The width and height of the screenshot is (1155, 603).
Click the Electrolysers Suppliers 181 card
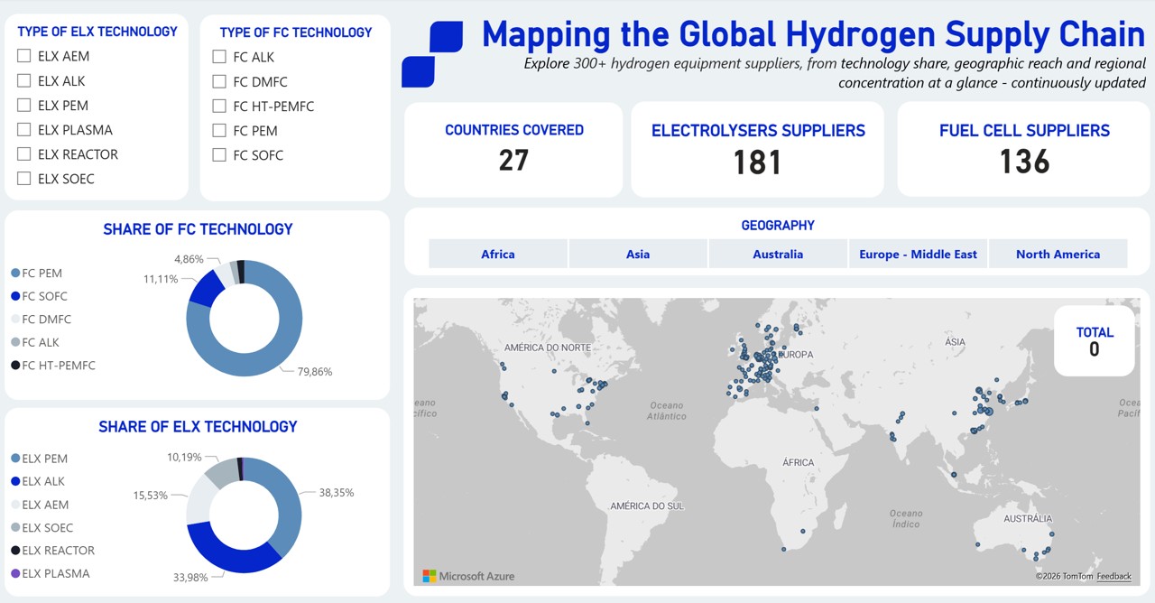[x=757, y=149]
